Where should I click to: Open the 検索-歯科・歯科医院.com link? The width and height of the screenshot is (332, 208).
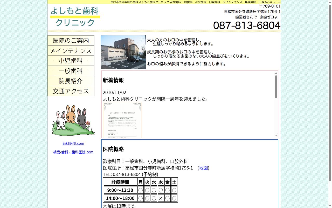point(73,152)
